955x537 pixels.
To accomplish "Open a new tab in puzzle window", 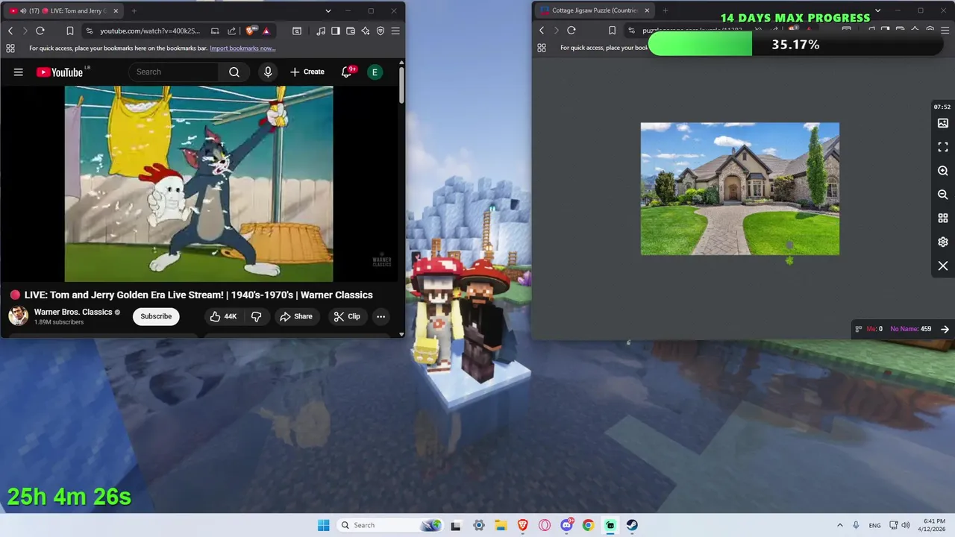I will point(666,10).
